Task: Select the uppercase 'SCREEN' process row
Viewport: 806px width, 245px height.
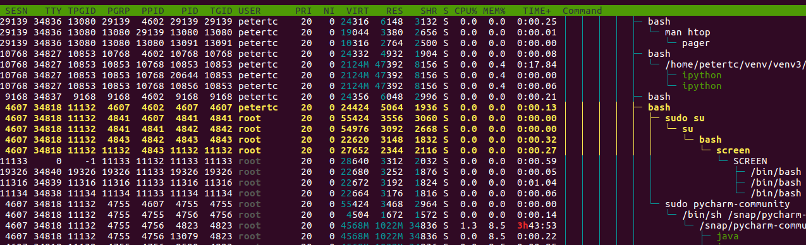Action: [x=403, y=161]
